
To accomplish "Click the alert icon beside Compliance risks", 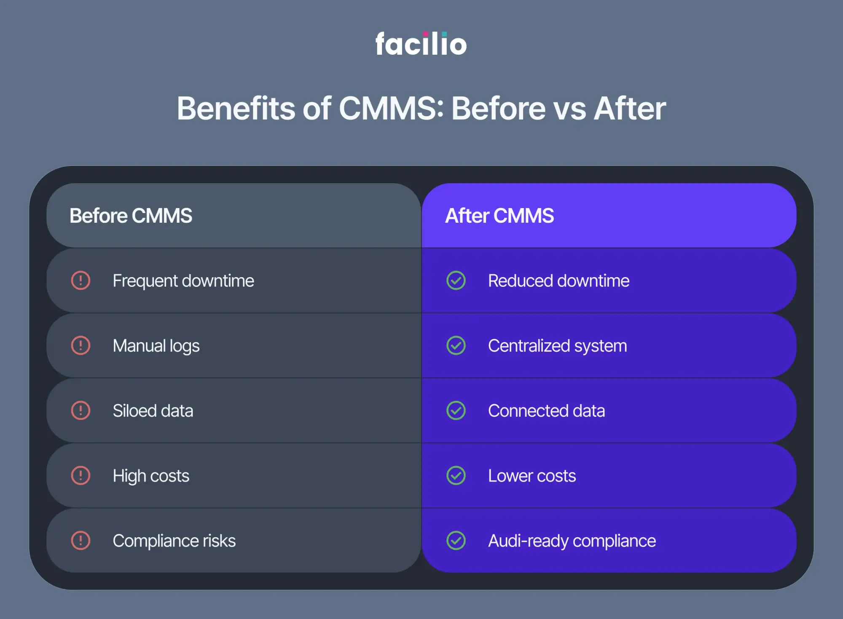I will coord(81,541).
